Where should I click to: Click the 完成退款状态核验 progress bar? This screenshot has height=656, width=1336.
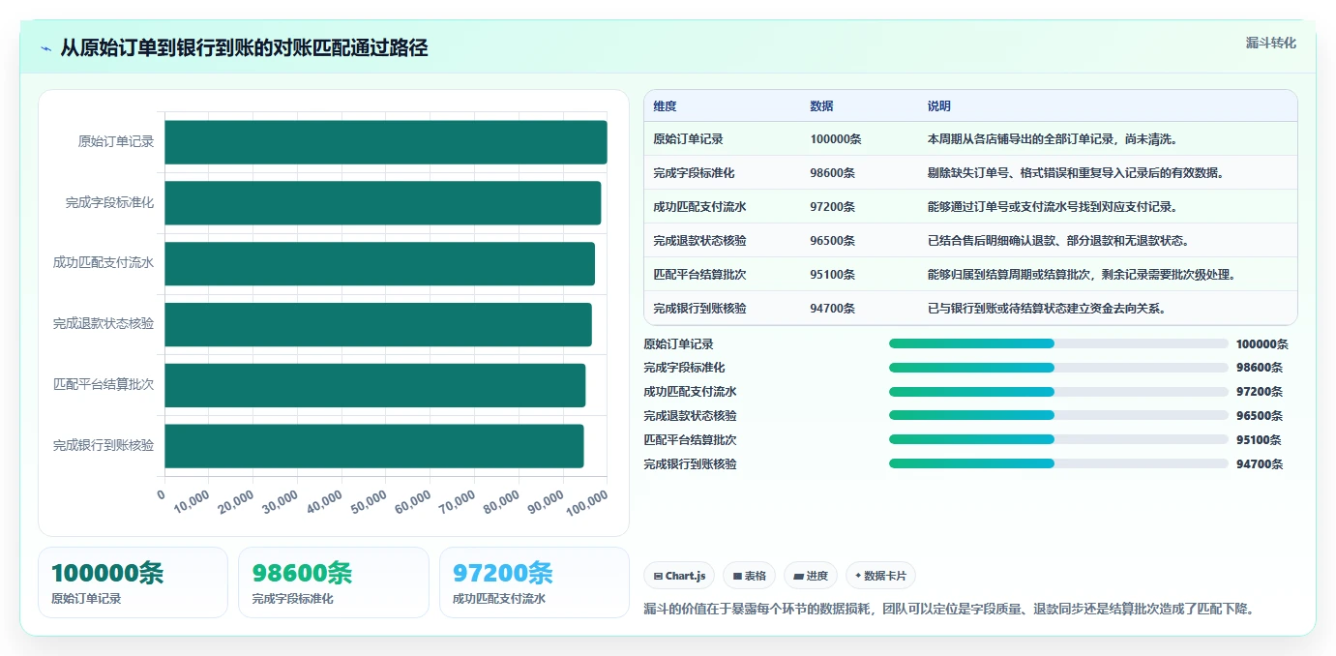click(x=1058, y=416)
